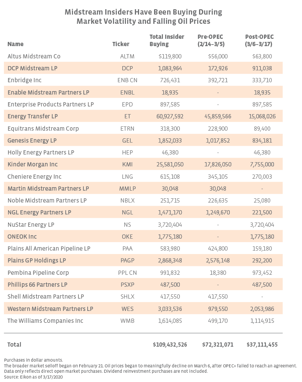Select Western Midstream Partners LP name
This screenshot has width=302, height=382.
pos(50,309)
